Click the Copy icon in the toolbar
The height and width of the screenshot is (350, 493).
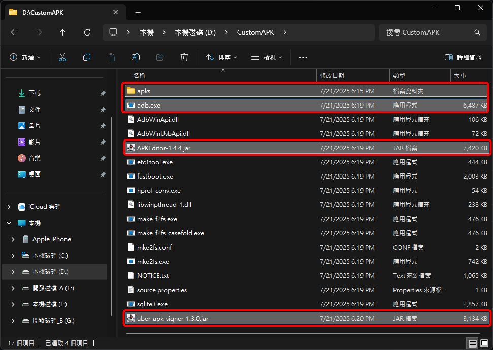point(86,57)
